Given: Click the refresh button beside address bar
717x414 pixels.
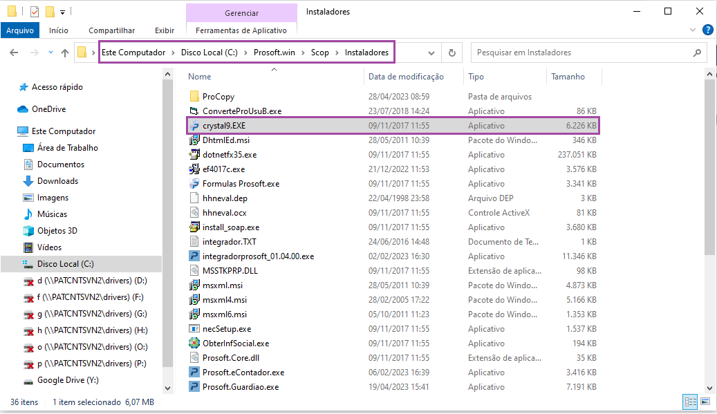Looking at the screenshot, I should (452, 53).
